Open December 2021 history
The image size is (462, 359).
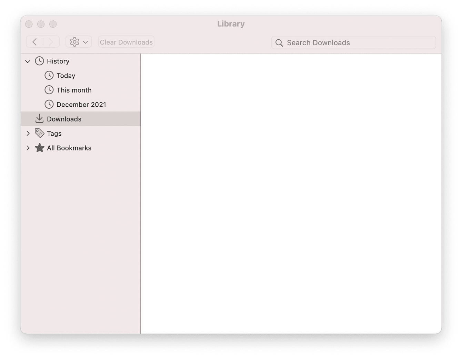[x=81, y=104]
